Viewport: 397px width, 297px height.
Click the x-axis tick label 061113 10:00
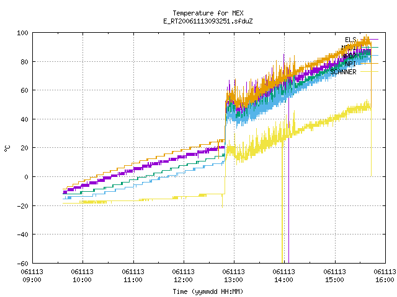tap(83, 276)
